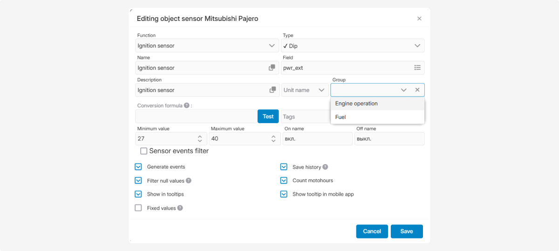The width and height of the screenshot is (559, 251).
Task: Toggle Count motohours checkbox
Action: pyautogui.click(x=284, y=180)
